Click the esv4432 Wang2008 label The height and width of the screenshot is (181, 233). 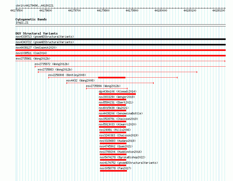(x=80, y=80)
